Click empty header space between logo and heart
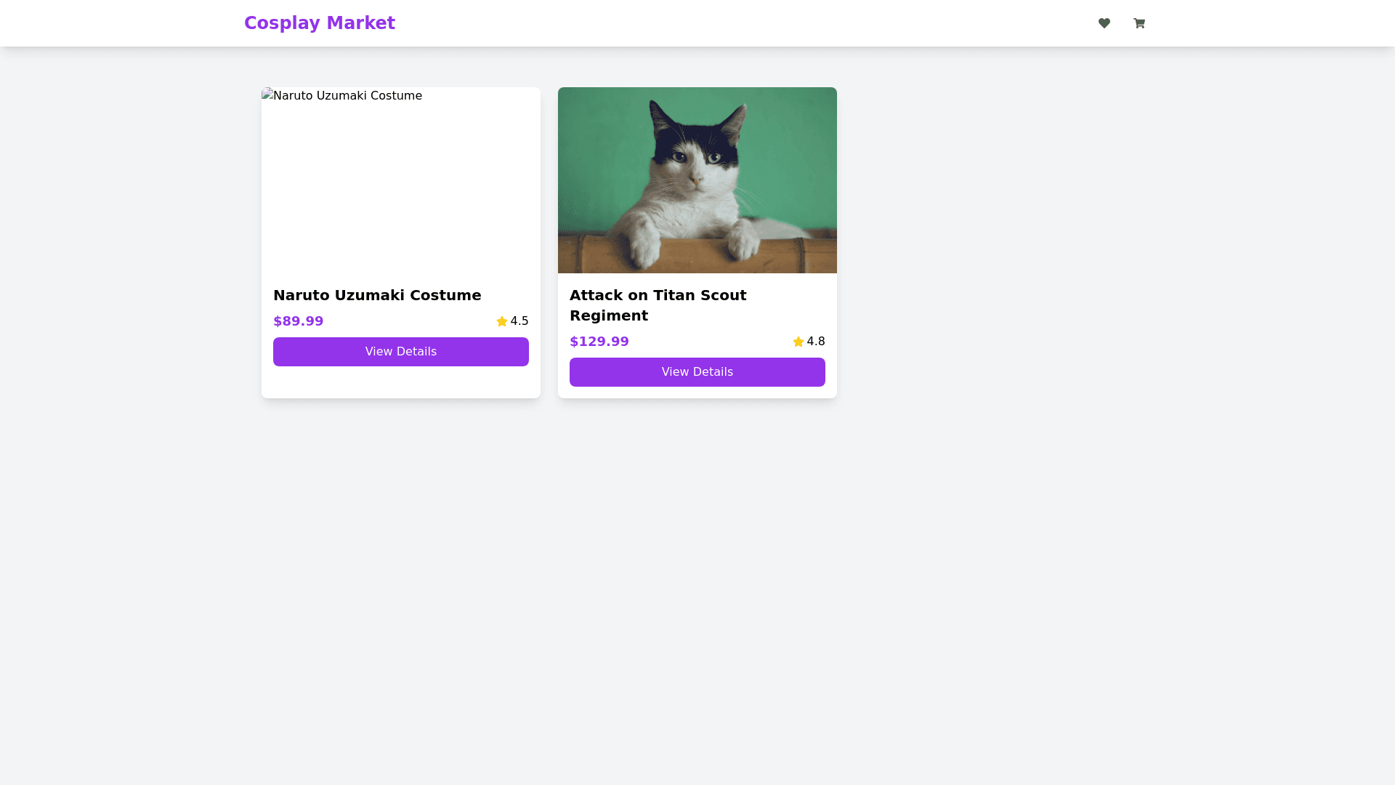The image size is (1395, 785). [x=727, y=23]
